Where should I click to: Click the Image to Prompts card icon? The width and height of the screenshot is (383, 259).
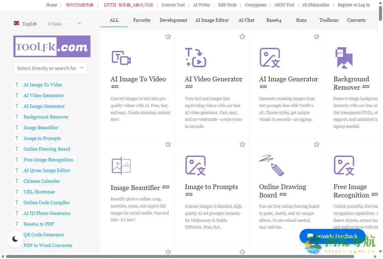(195, 165)
